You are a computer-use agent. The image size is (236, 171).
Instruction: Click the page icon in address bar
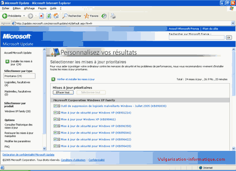coord(14,24)
